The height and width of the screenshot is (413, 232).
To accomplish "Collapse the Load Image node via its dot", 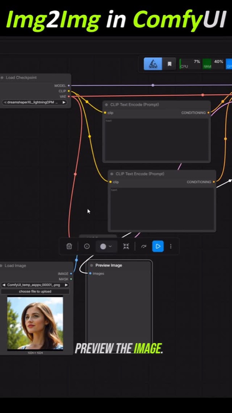I will pos(2,266).
